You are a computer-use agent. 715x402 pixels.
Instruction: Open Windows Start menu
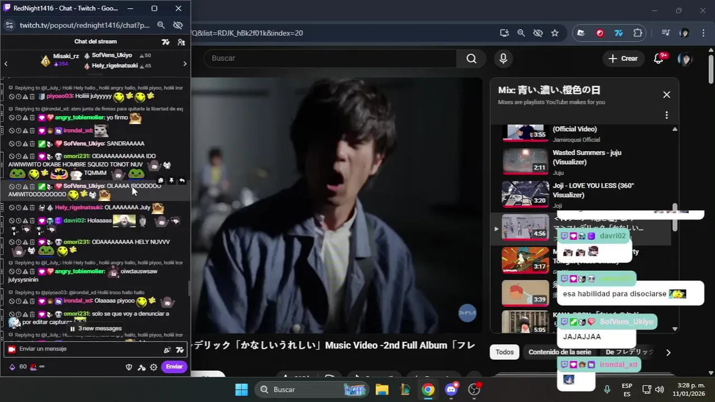[x=241, y=389]
